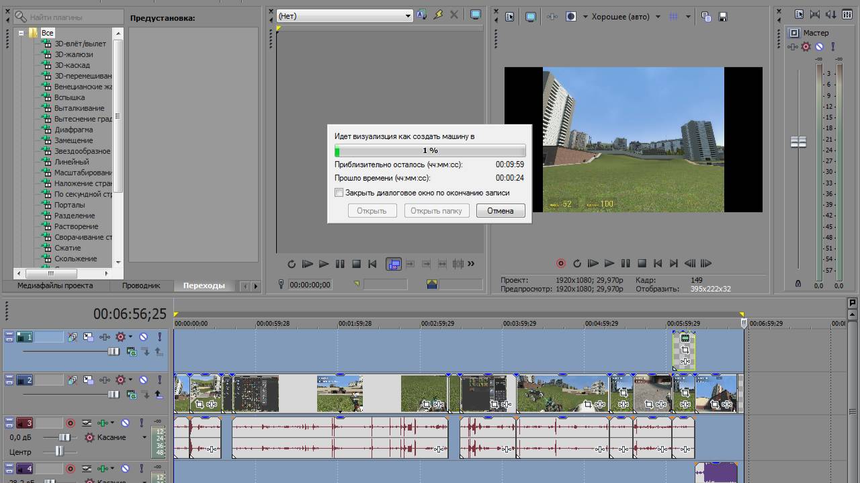The height and width of the screenshot is (483, 860).
Task: Click go to end button in preview
Action: (673, 264)
